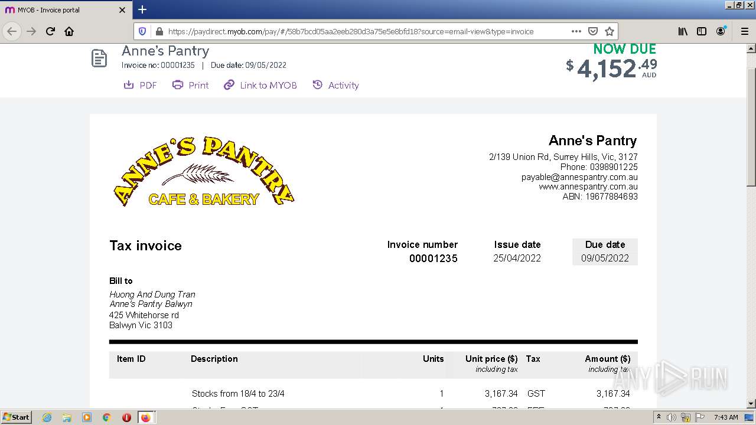This screenshot has height=425, width=756.
Task: Select the amount due 4,152.49
Action: (x=611, y=68)
